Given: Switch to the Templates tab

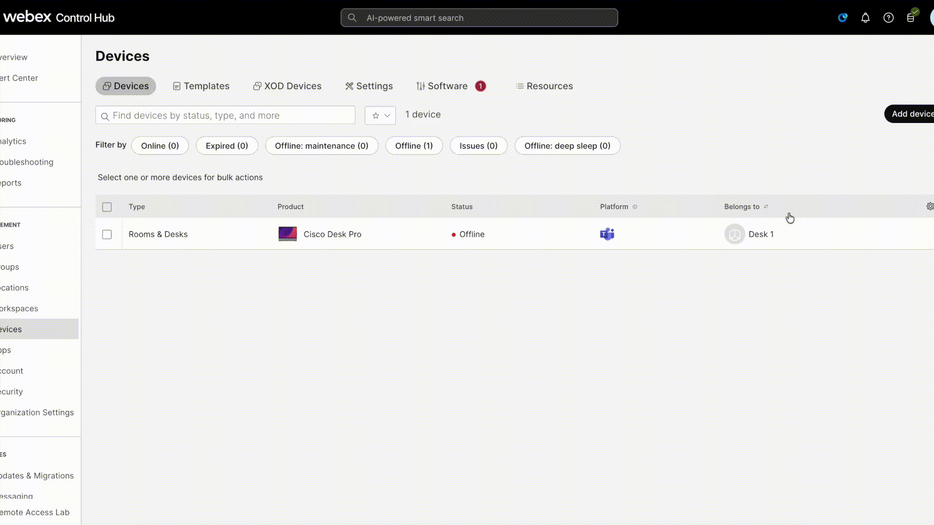Looking at the screenshot, I should tap(201, 86).
